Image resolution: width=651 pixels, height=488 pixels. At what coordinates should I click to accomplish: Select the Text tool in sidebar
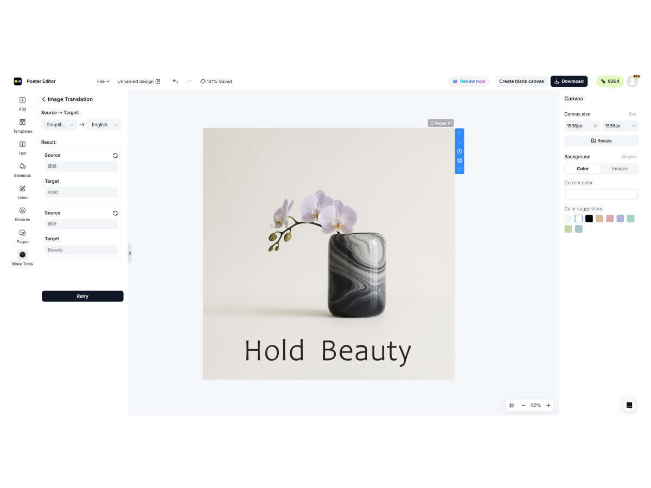tap(22, 147)
